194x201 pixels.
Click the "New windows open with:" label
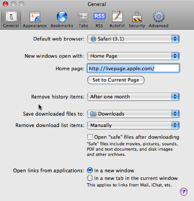54,56
